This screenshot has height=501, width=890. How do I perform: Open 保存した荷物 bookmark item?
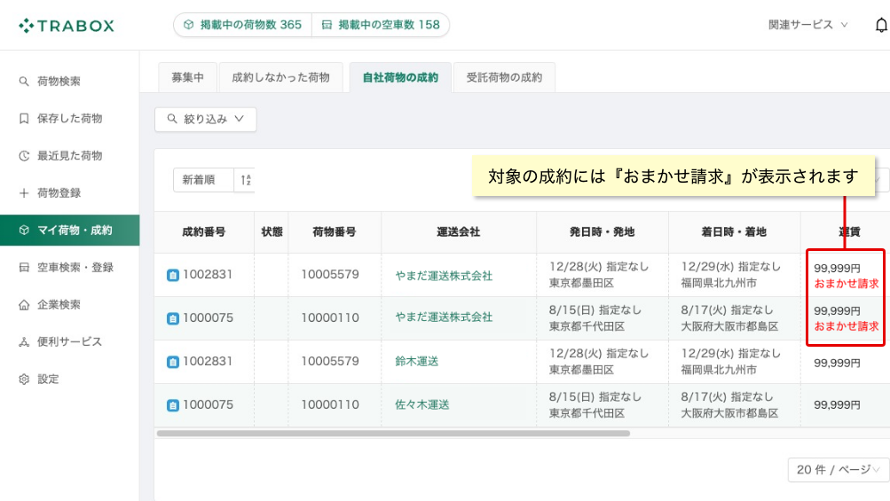(69, 119)
